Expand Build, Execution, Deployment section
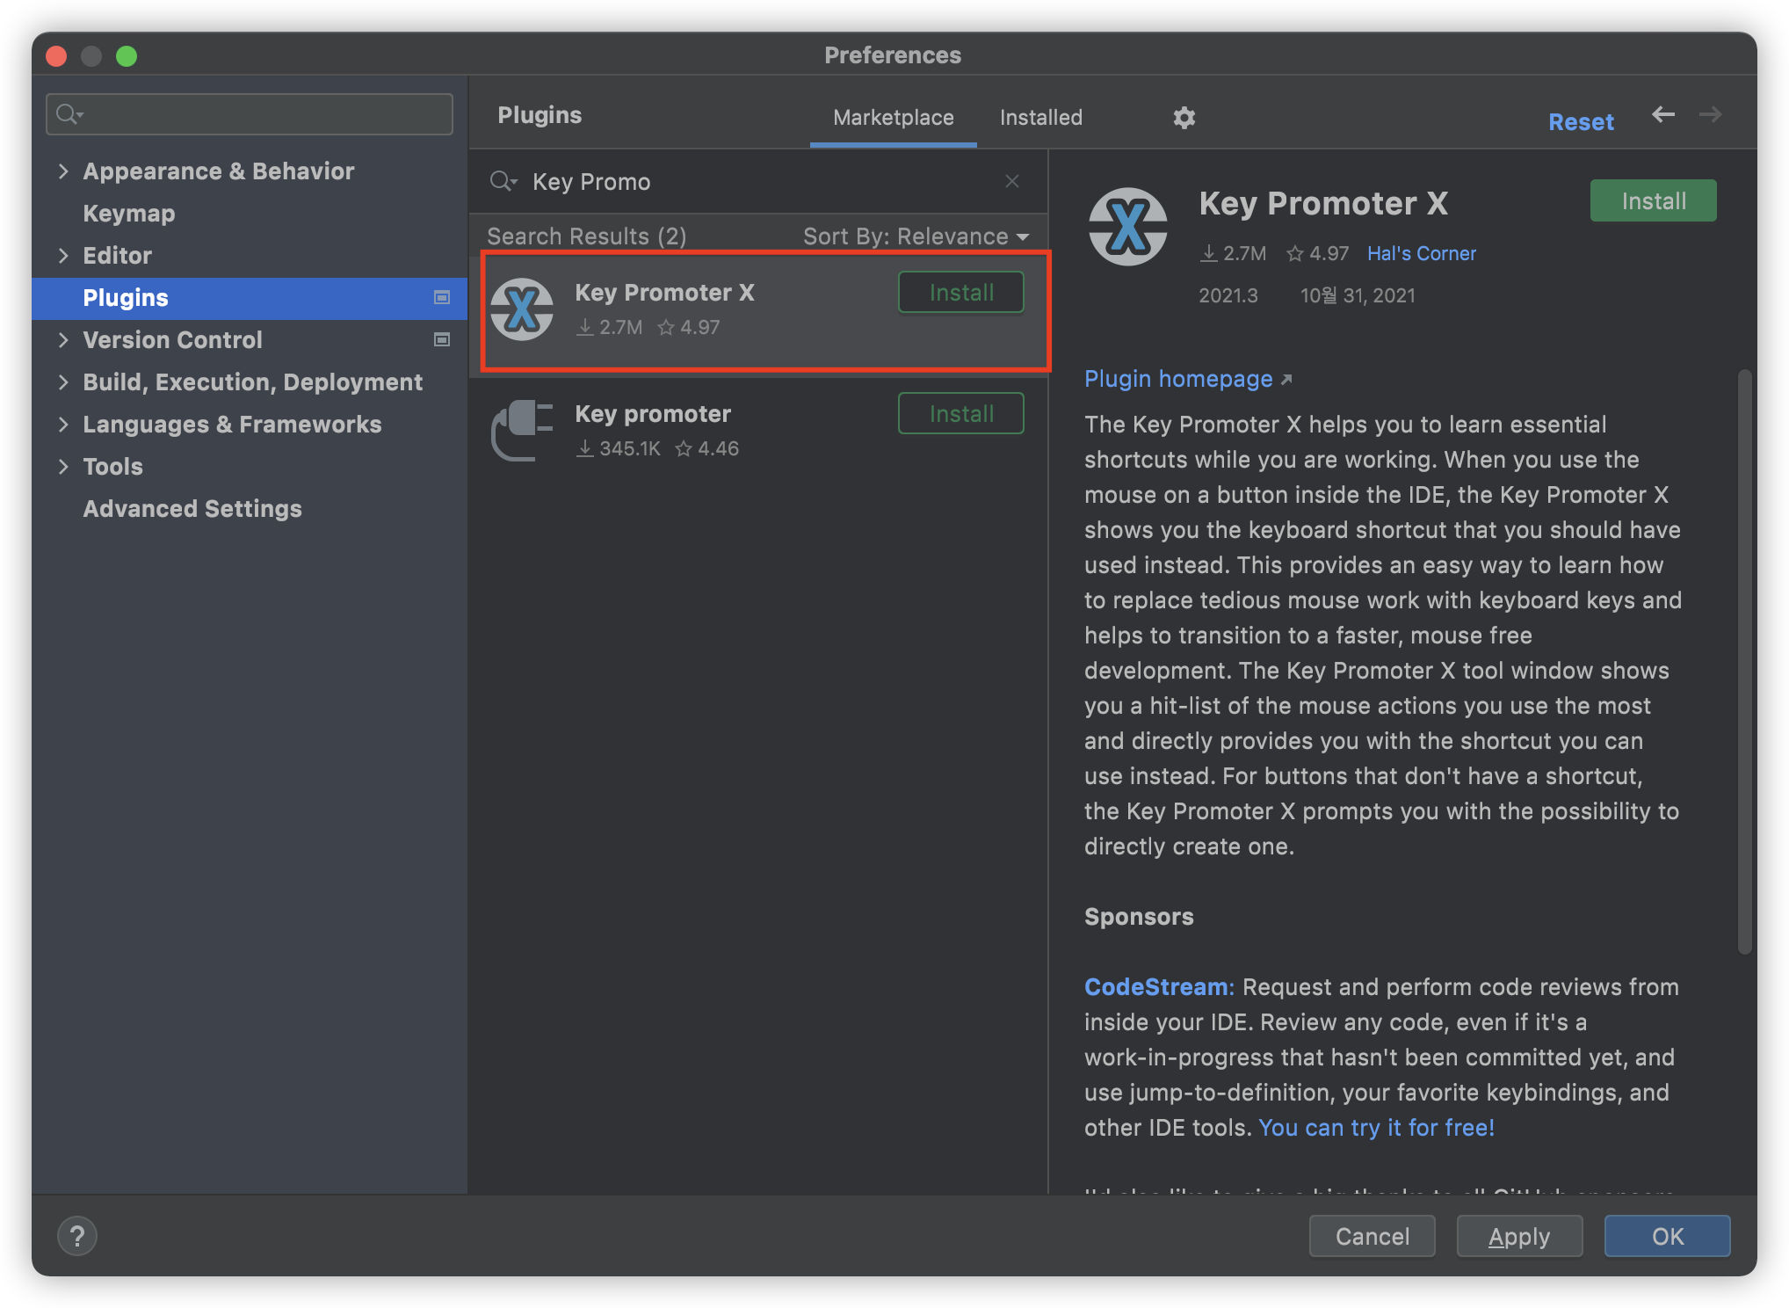1789x1308 pixels. tap(63, 381)
